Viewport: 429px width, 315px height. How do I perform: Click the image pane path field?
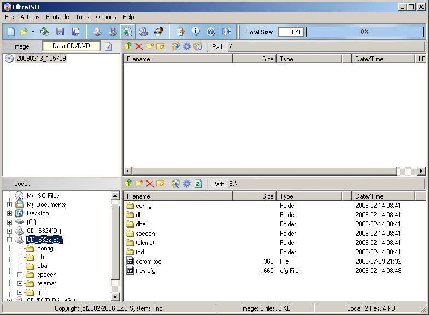(x=326, y=47)
